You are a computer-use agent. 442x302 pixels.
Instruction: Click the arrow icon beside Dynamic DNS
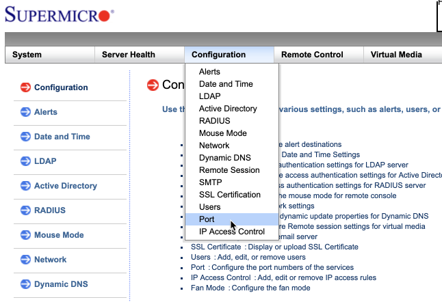pos(25,284)
